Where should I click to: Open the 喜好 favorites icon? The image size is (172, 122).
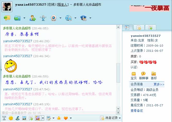[154, 74]
